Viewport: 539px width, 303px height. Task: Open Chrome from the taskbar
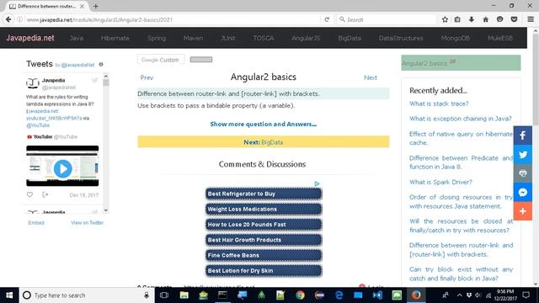pos(300,295)
